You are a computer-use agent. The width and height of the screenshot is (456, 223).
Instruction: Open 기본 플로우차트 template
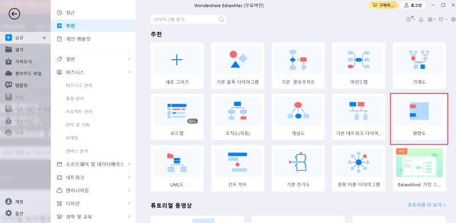click(x=298, y=65)
